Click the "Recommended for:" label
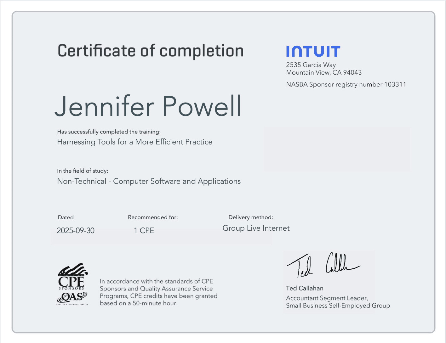This screenshot has width=446, height=343. pyautogui.click(x=153, y=217)
